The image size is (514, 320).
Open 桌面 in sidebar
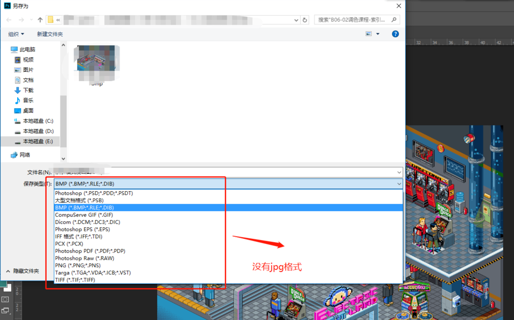(x=24, y=111)
